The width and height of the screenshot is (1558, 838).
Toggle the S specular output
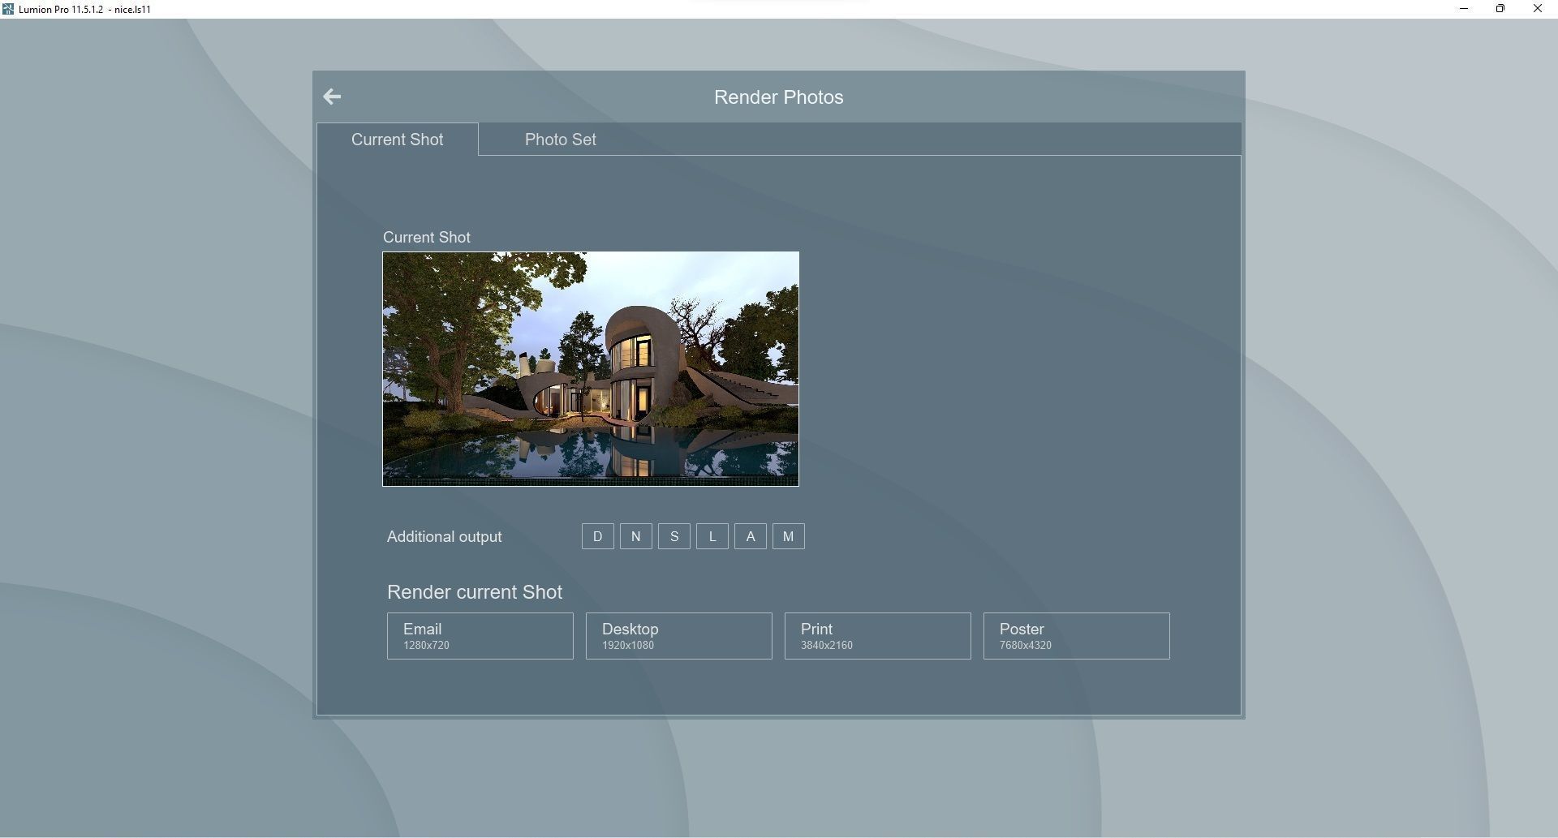674,536
